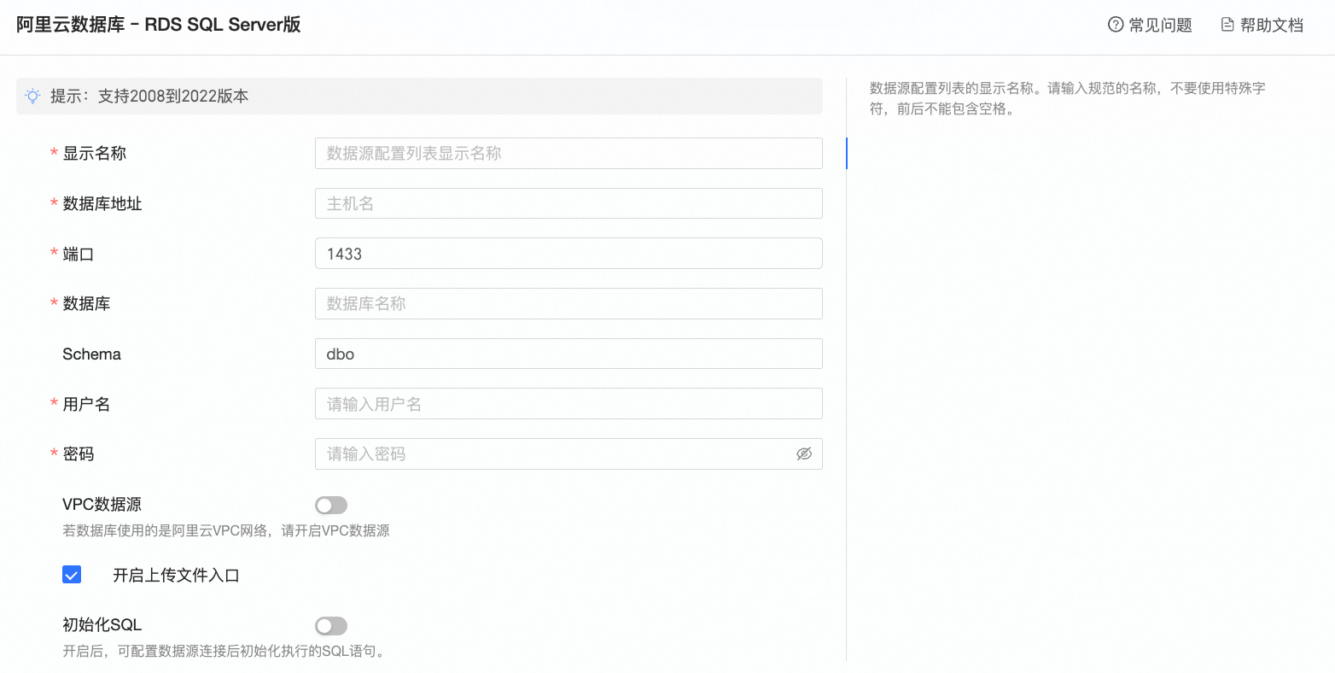
Task: Click the lightbulb tip icon
Action: tap(32, 96)
